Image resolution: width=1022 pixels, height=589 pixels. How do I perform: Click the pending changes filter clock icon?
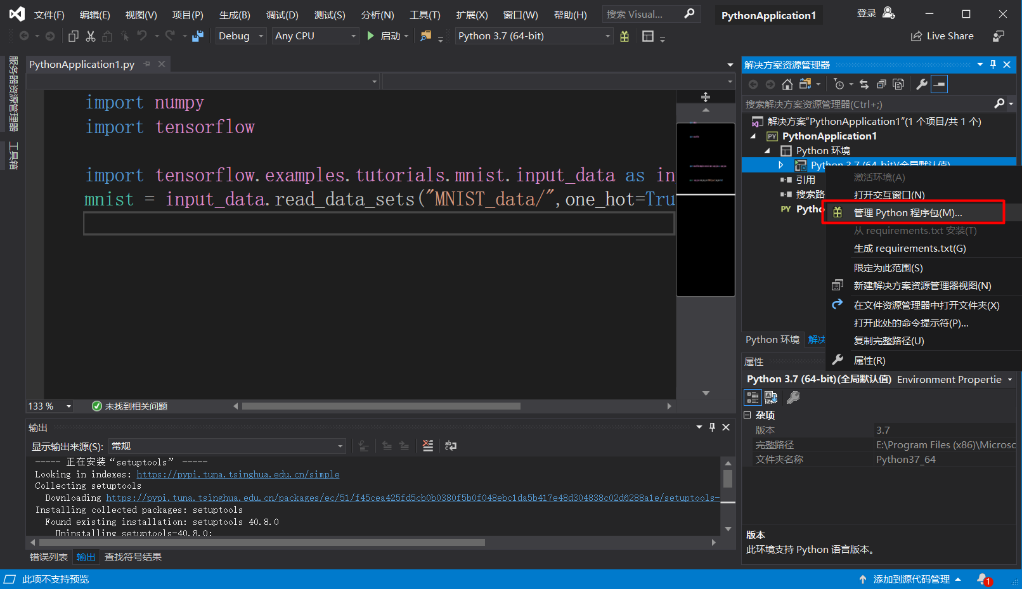pos(839,84)
